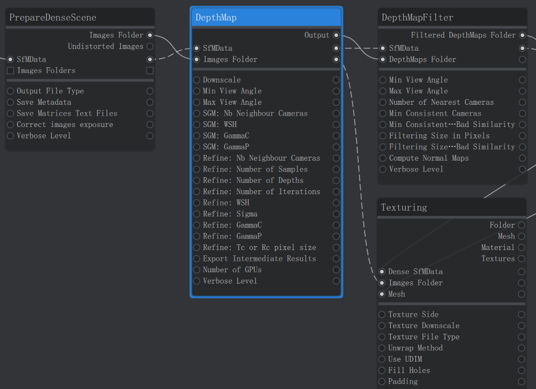
Task: Click DepthMapFilter SfMData input pin
Action: coord(383,48)
